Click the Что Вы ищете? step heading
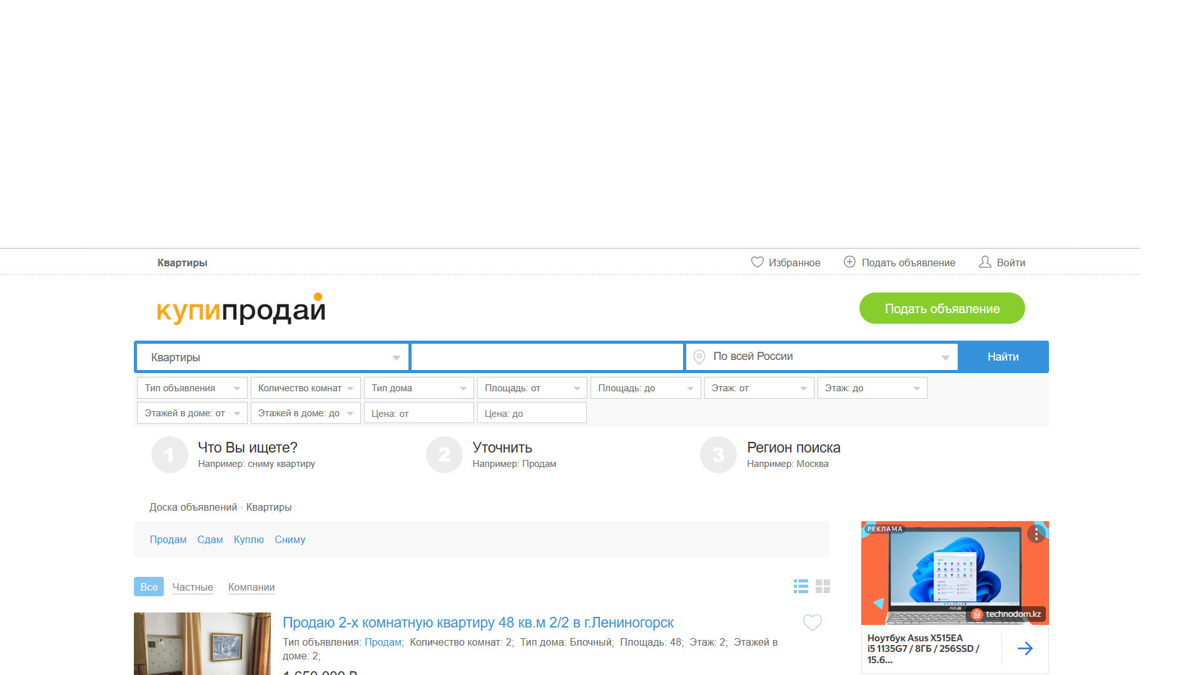The width and height of the screenshot is (1201, 675). coord(248,447)
